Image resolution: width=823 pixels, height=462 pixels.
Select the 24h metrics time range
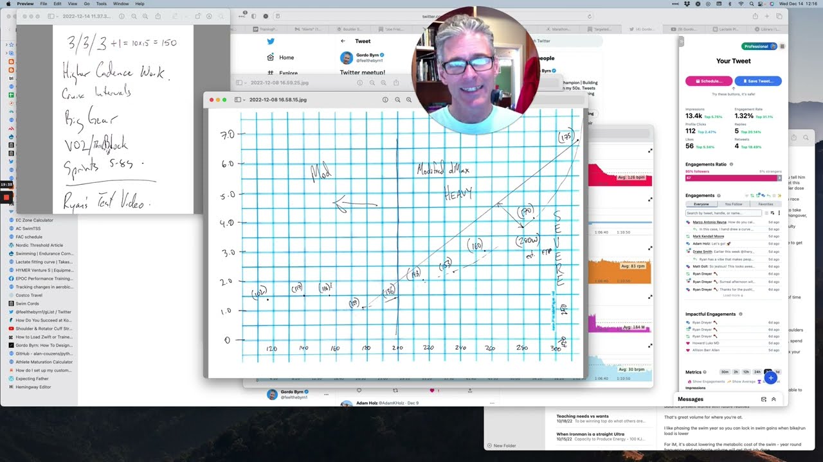(x=757, y=372)
